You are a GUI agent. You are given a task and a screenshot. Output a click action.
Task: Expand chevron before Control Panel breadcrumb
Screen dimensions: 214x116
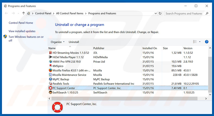point(33,13)
